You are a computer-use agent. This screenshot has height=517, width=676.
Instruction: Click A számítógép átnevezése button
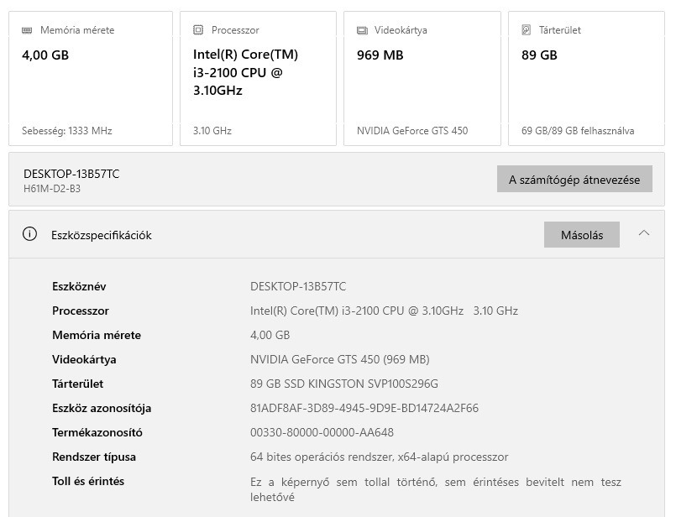[x=574, y=180]
